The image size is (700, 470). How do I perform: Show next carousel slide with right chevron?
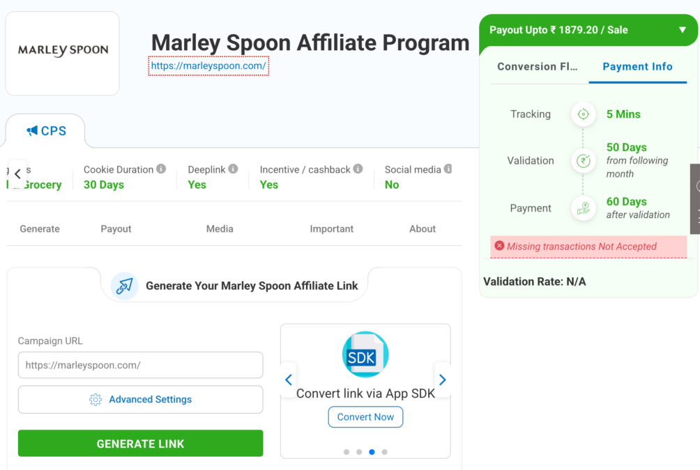443,380
